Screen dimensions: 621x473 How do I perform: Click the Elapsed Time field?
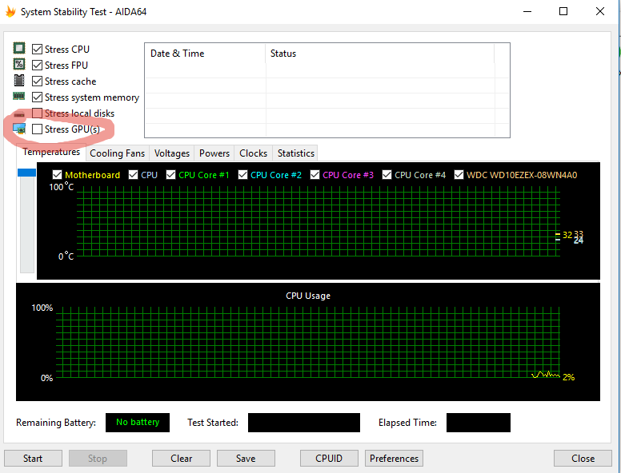[479, 423]
